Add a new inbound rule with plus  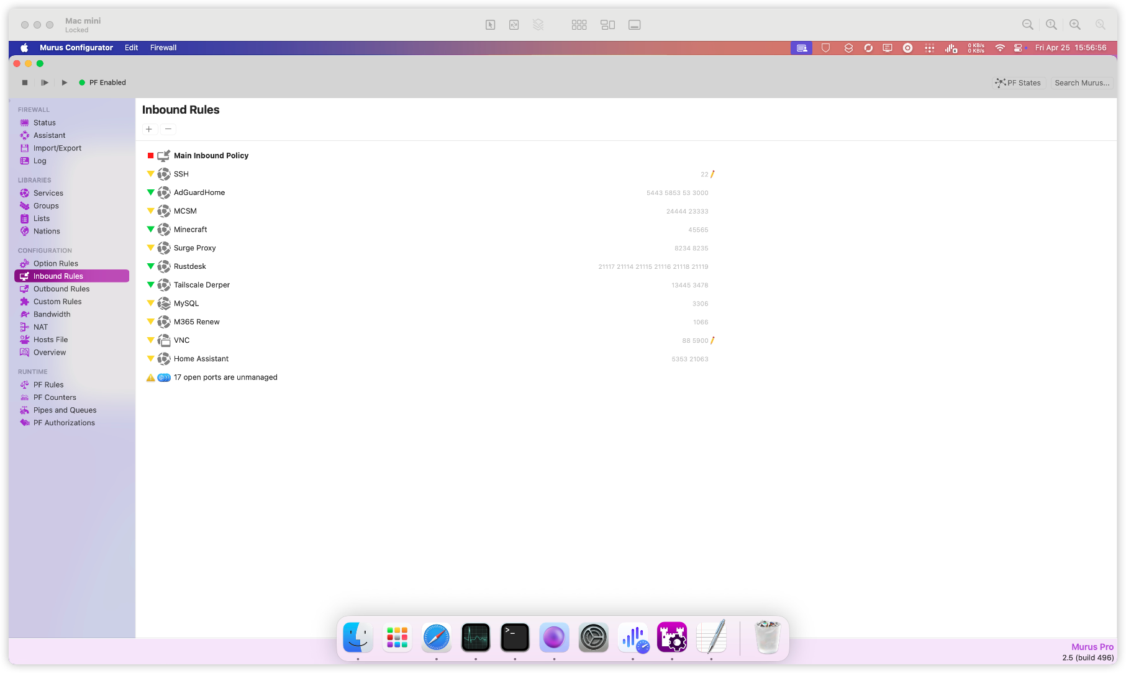click(x=149, y=129)
